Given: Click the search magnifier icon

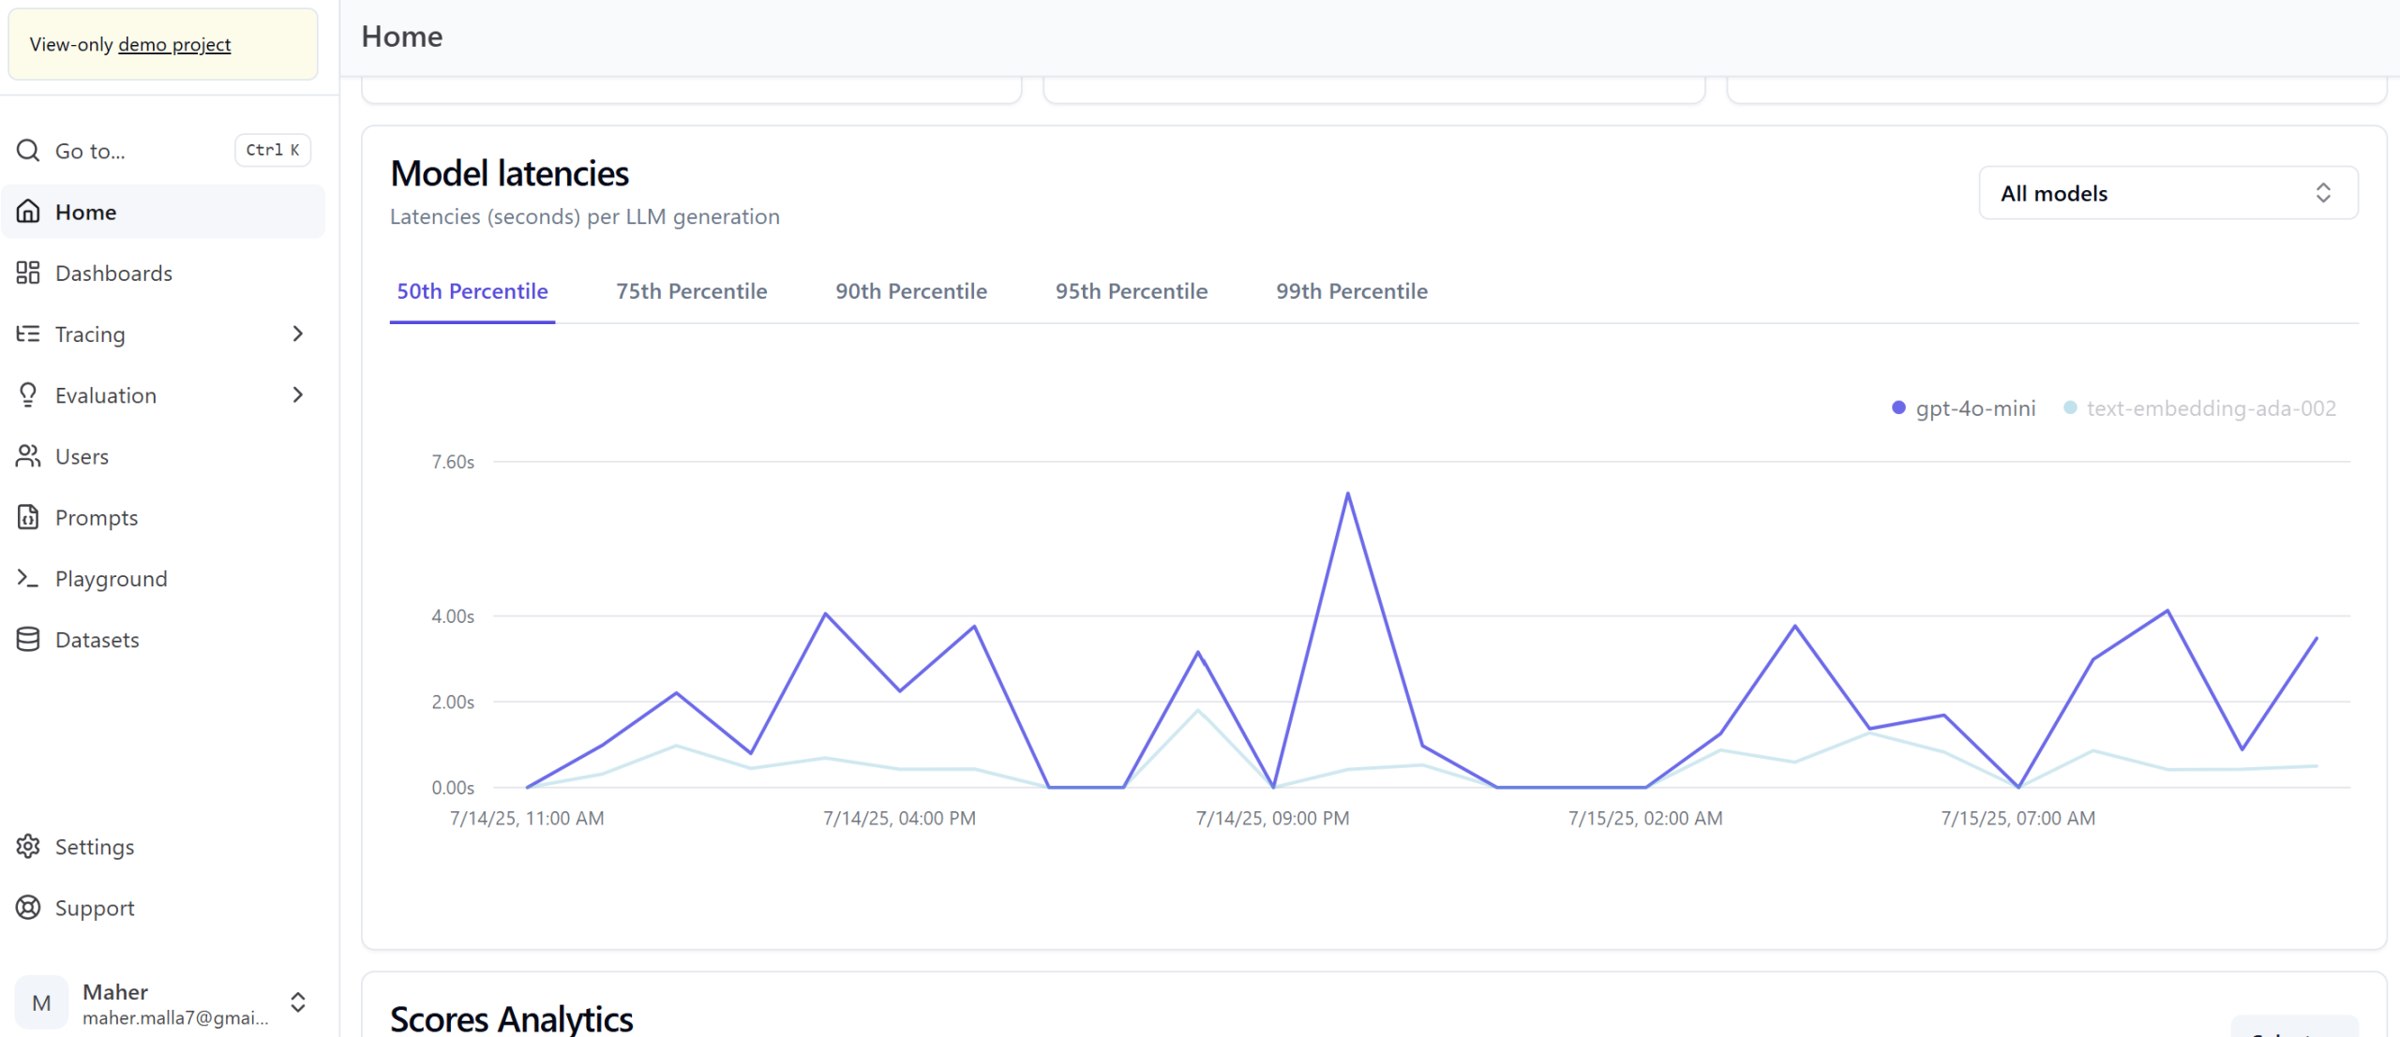Looking at the screenshot, I should pos(28,150).
